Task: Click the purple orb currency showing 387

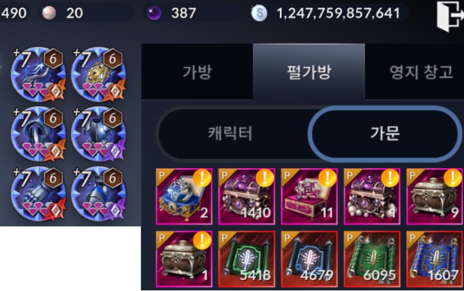Action: (x=154, y=13)
